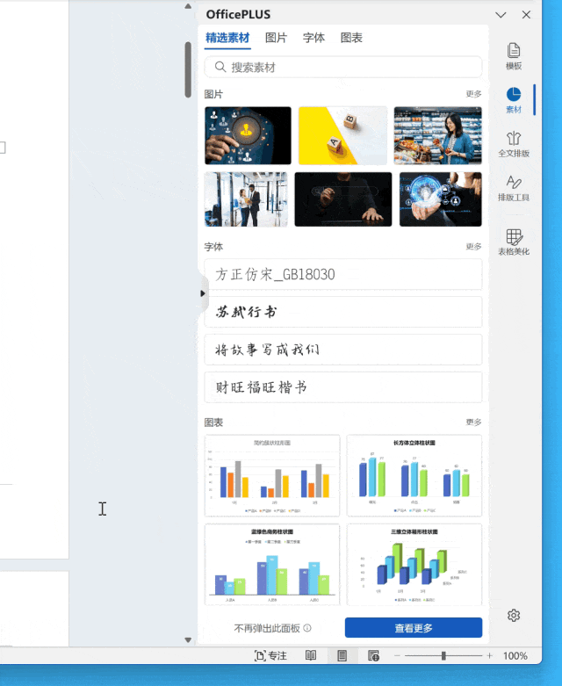562x686 pixels.
Task: Open the 排版工具 typesetting tools icon
Action: [514, 188]
